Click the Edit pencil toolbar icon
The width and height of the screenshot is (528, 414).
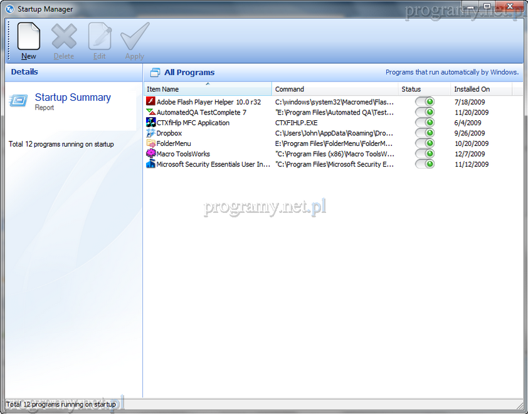coord(99,36)
